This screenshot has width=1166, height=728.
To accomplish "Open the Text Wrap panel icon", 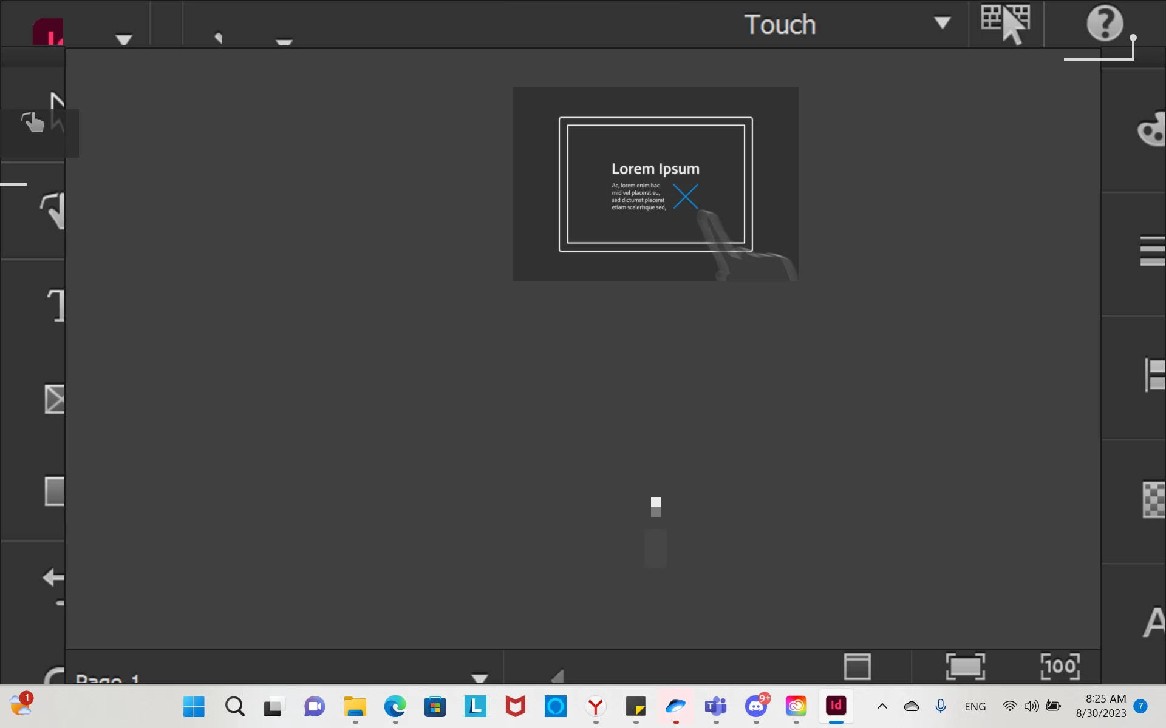I will coord(1152,251).
